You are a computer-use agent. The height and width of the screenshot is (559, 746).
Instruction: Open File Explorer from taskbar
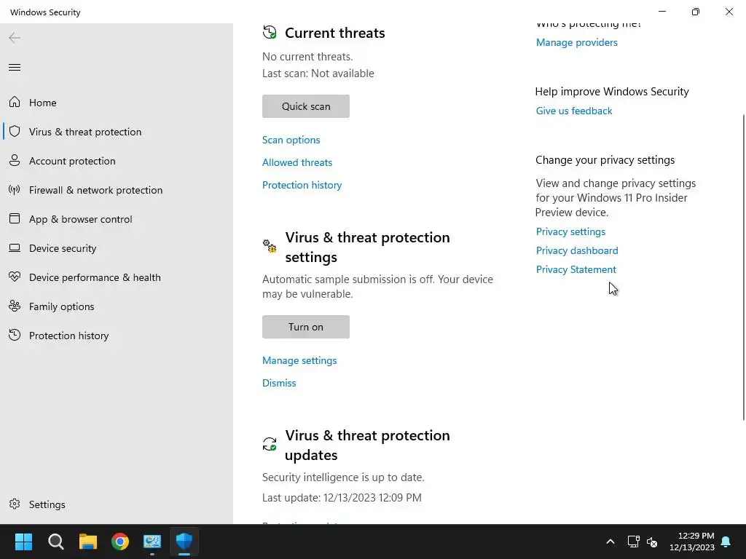(88, 542)
